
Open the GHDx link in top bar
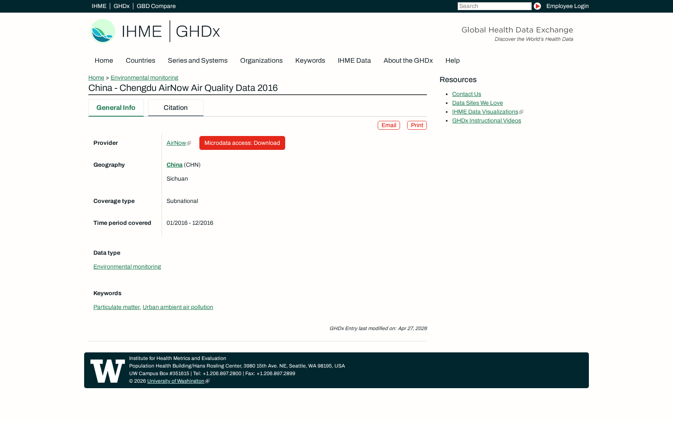[x=122, y=6]
